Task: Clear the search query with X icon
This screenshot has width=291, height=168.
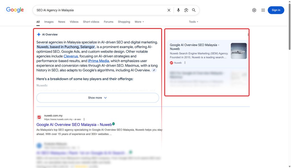Action: pos(169,10)
